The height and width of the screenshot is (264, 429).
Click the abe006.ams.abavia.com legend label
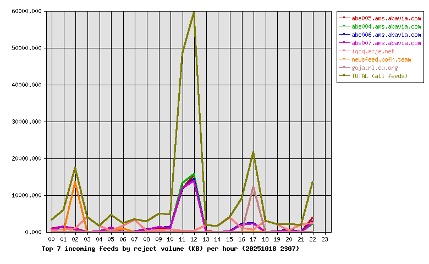386,35
